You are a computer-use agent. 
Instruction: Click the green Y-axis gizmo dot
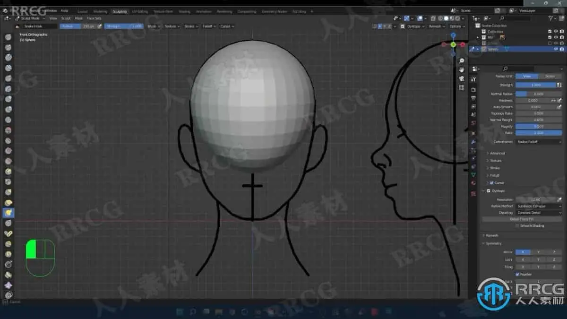(453, 44)
